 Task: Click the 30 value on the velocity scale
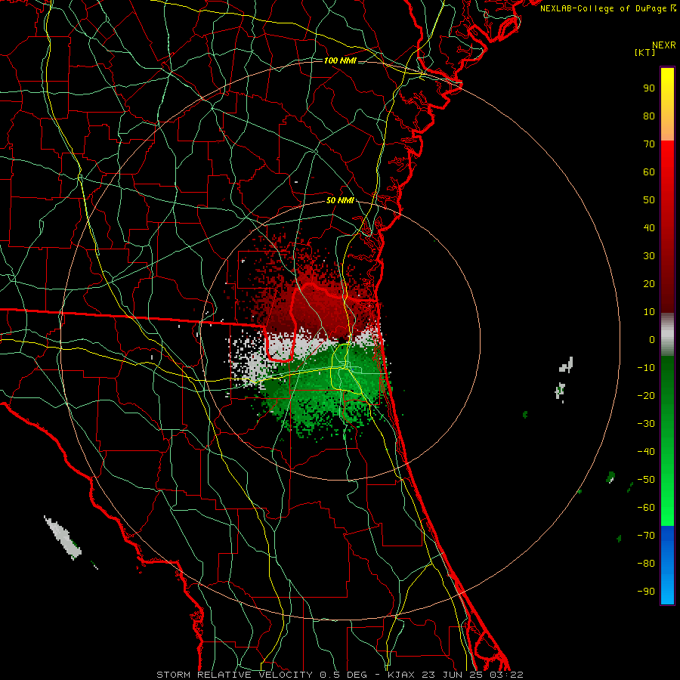649,256
